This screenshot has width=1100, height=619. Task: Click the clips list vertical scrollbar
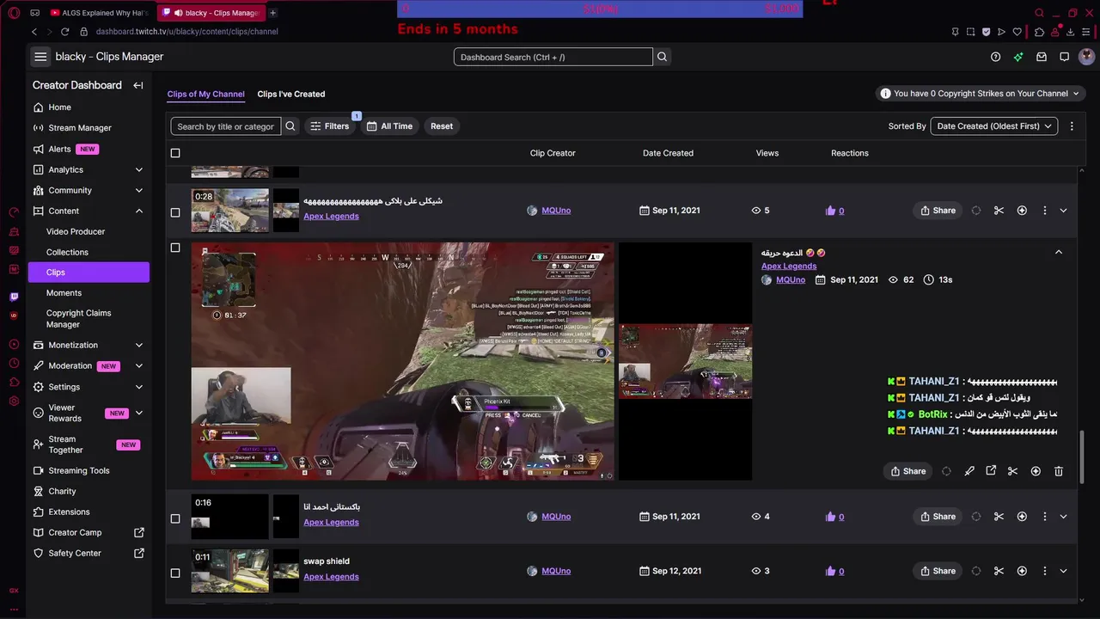point(1082,456)
